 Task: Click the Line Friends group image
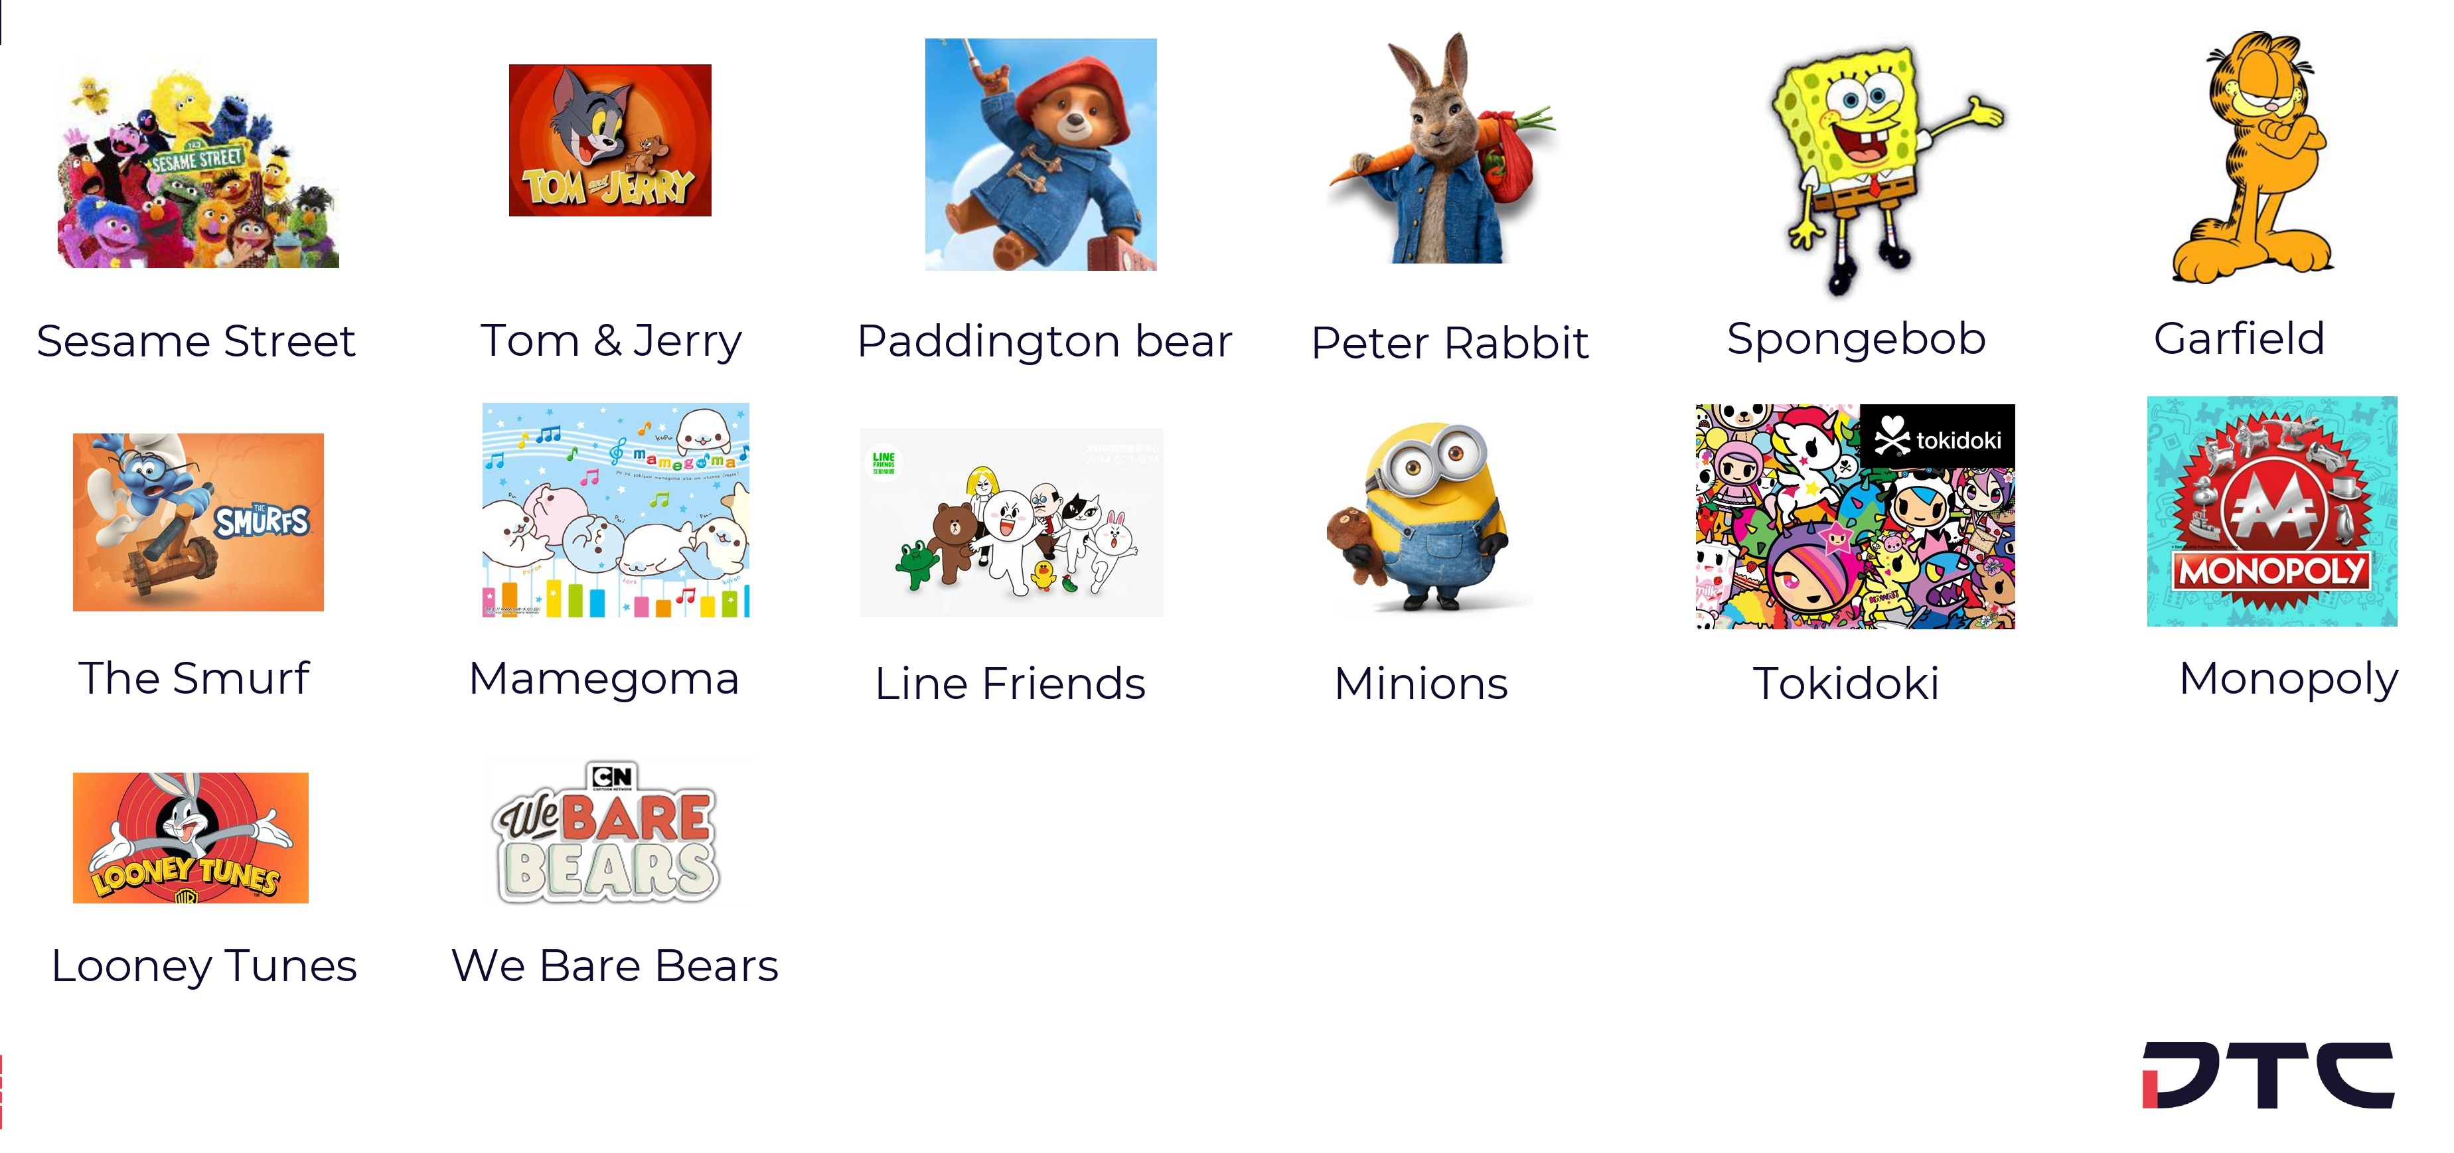click(1012, 522)
